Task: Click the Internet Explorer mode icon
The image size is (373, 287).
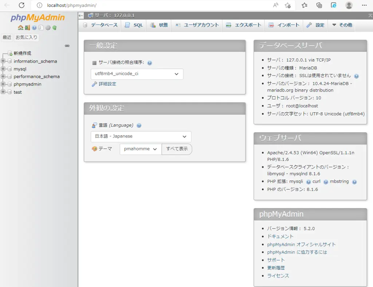Action: (x=334, y=5)
